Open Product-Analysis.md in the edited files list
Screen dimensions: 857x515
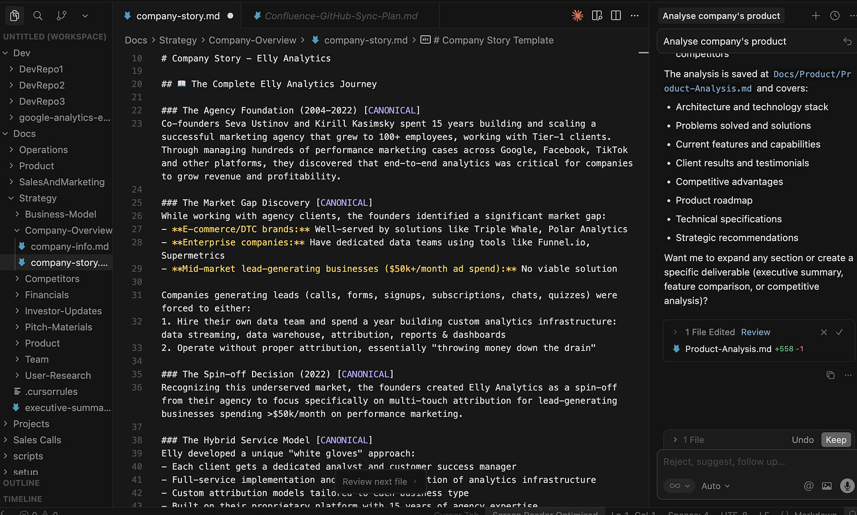click(728, 349)
